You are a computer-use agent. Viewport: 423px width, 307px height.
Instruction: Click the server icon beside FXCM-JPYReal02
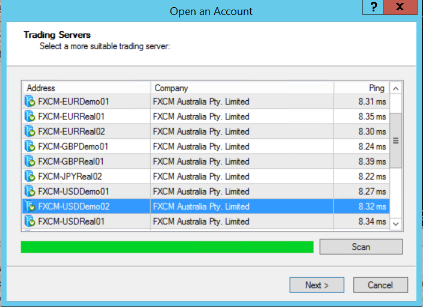(29, 176)
